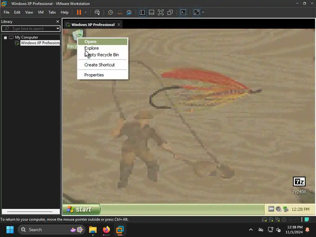Toggle the thumbnail bar view icon

point(151,12)
